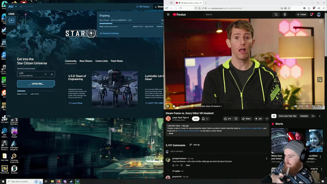Screen dimensions: 327x184
Task: Click the video info card icon
Action: pyautogui.click(x=321, y=21)
